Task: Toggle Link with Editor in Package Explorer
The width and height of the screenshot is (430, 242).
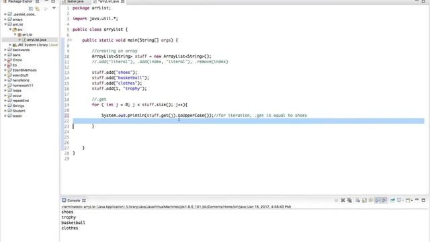Action: point(38,9)
